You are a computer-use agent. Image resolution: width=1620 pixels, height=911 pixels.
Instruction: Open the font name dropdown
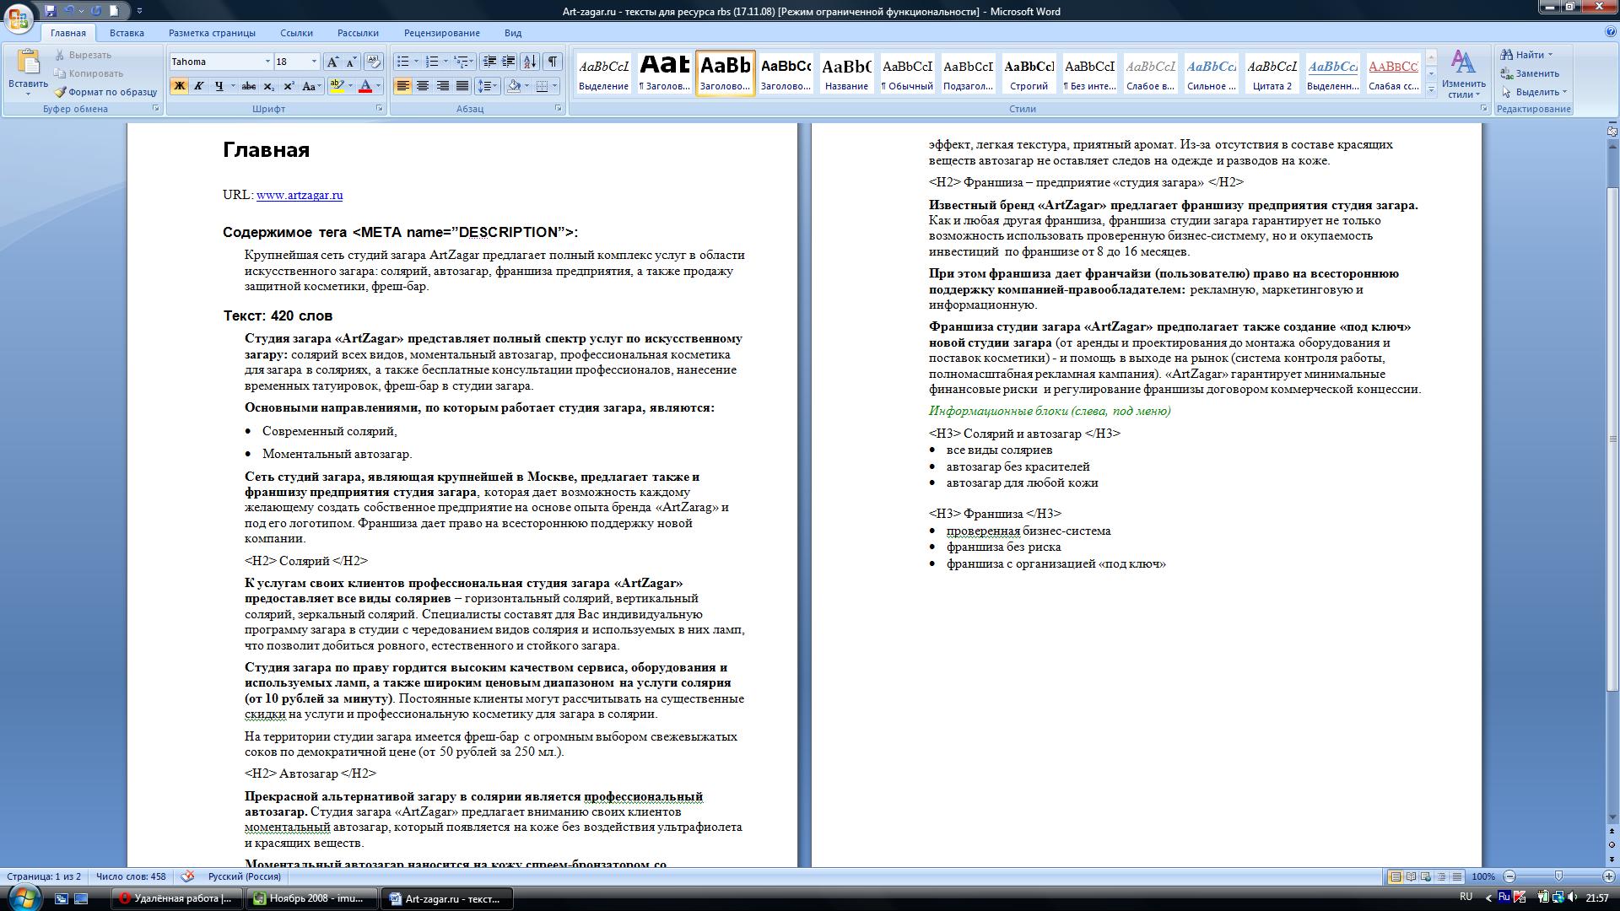pyautogui.click(x=267, y=62)
